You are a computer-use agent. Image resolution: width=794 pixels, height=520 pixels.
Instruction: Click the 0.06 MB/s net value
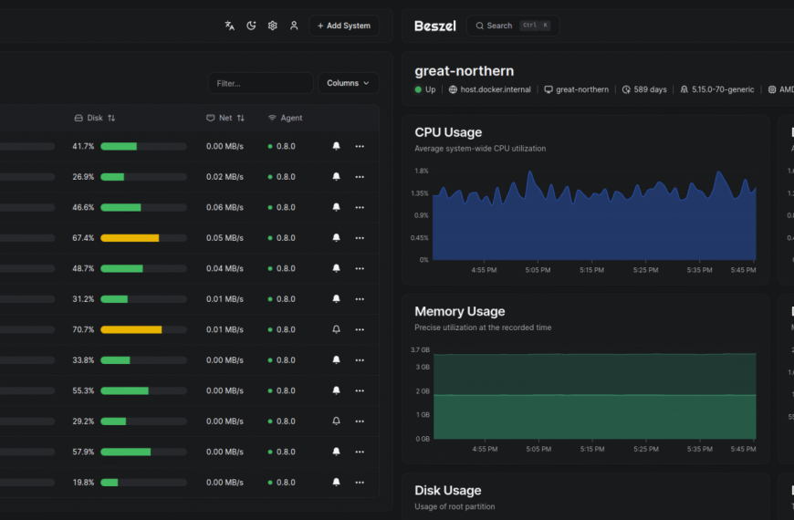(225, 207)
